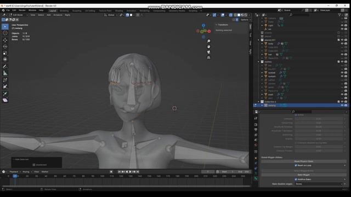
Task: Hide the metarig via eye icon
Action: point(342,105)
